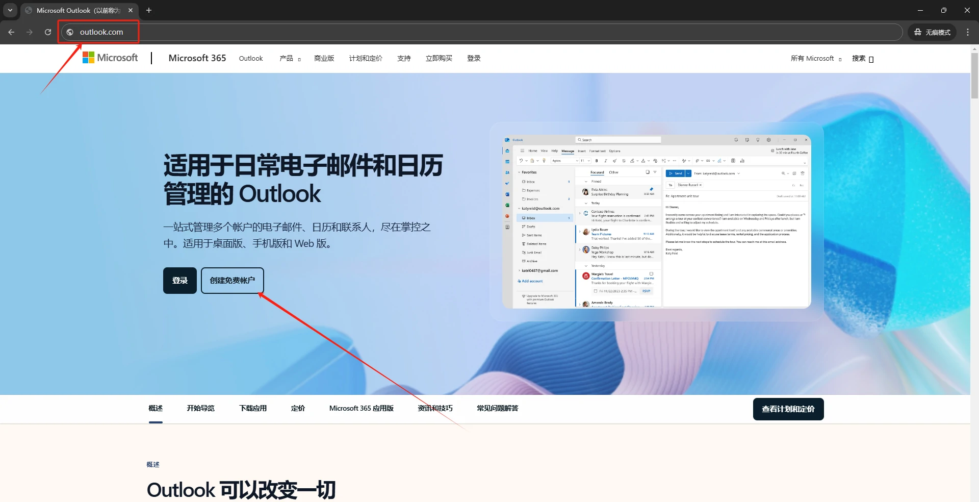Select the 概述 tab
979x502 pixels.
click(x=156, y=408)
